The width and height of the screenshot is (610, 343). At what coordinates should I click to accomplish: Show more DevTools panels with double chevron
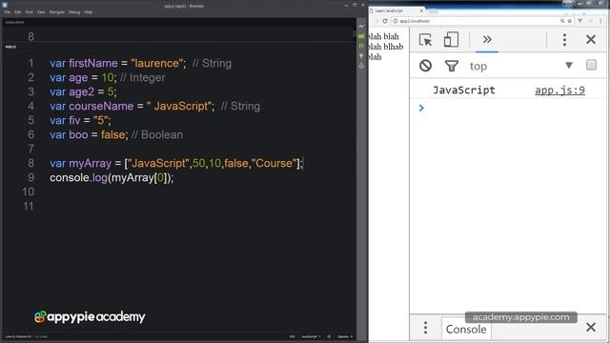click(x=487, y=39)
